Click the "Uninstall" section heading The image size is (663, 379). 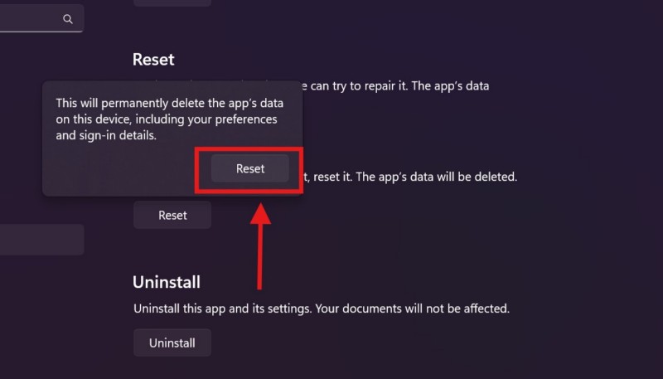[167, 282]
